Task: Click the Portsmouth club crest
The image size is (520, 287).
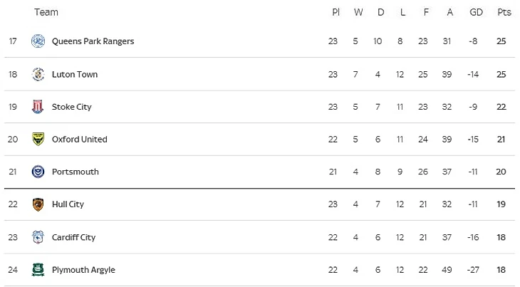Action: coord(38,172)
